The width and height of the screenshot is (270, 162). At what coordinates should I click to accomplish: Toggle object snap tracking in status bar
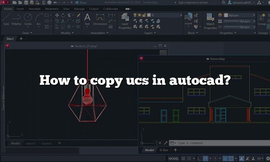coord(225,159)
